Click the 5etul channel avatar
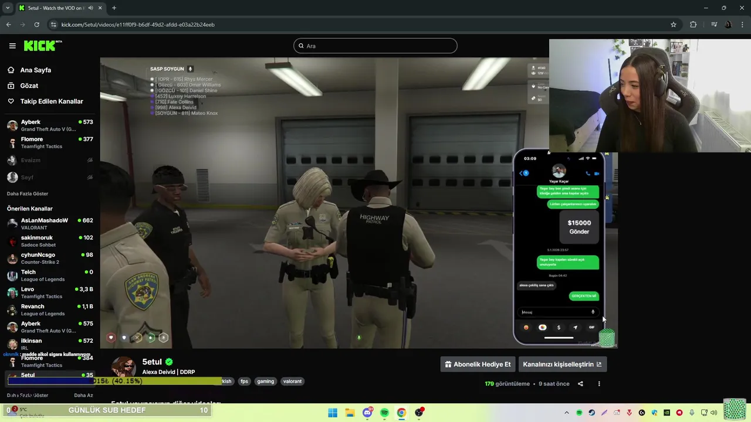Screen dimensions: 751x422 (x=123, y=367)
